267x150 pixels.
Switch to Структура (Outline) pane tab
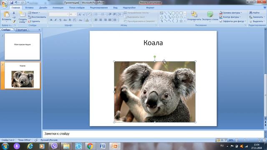(21, 30)
